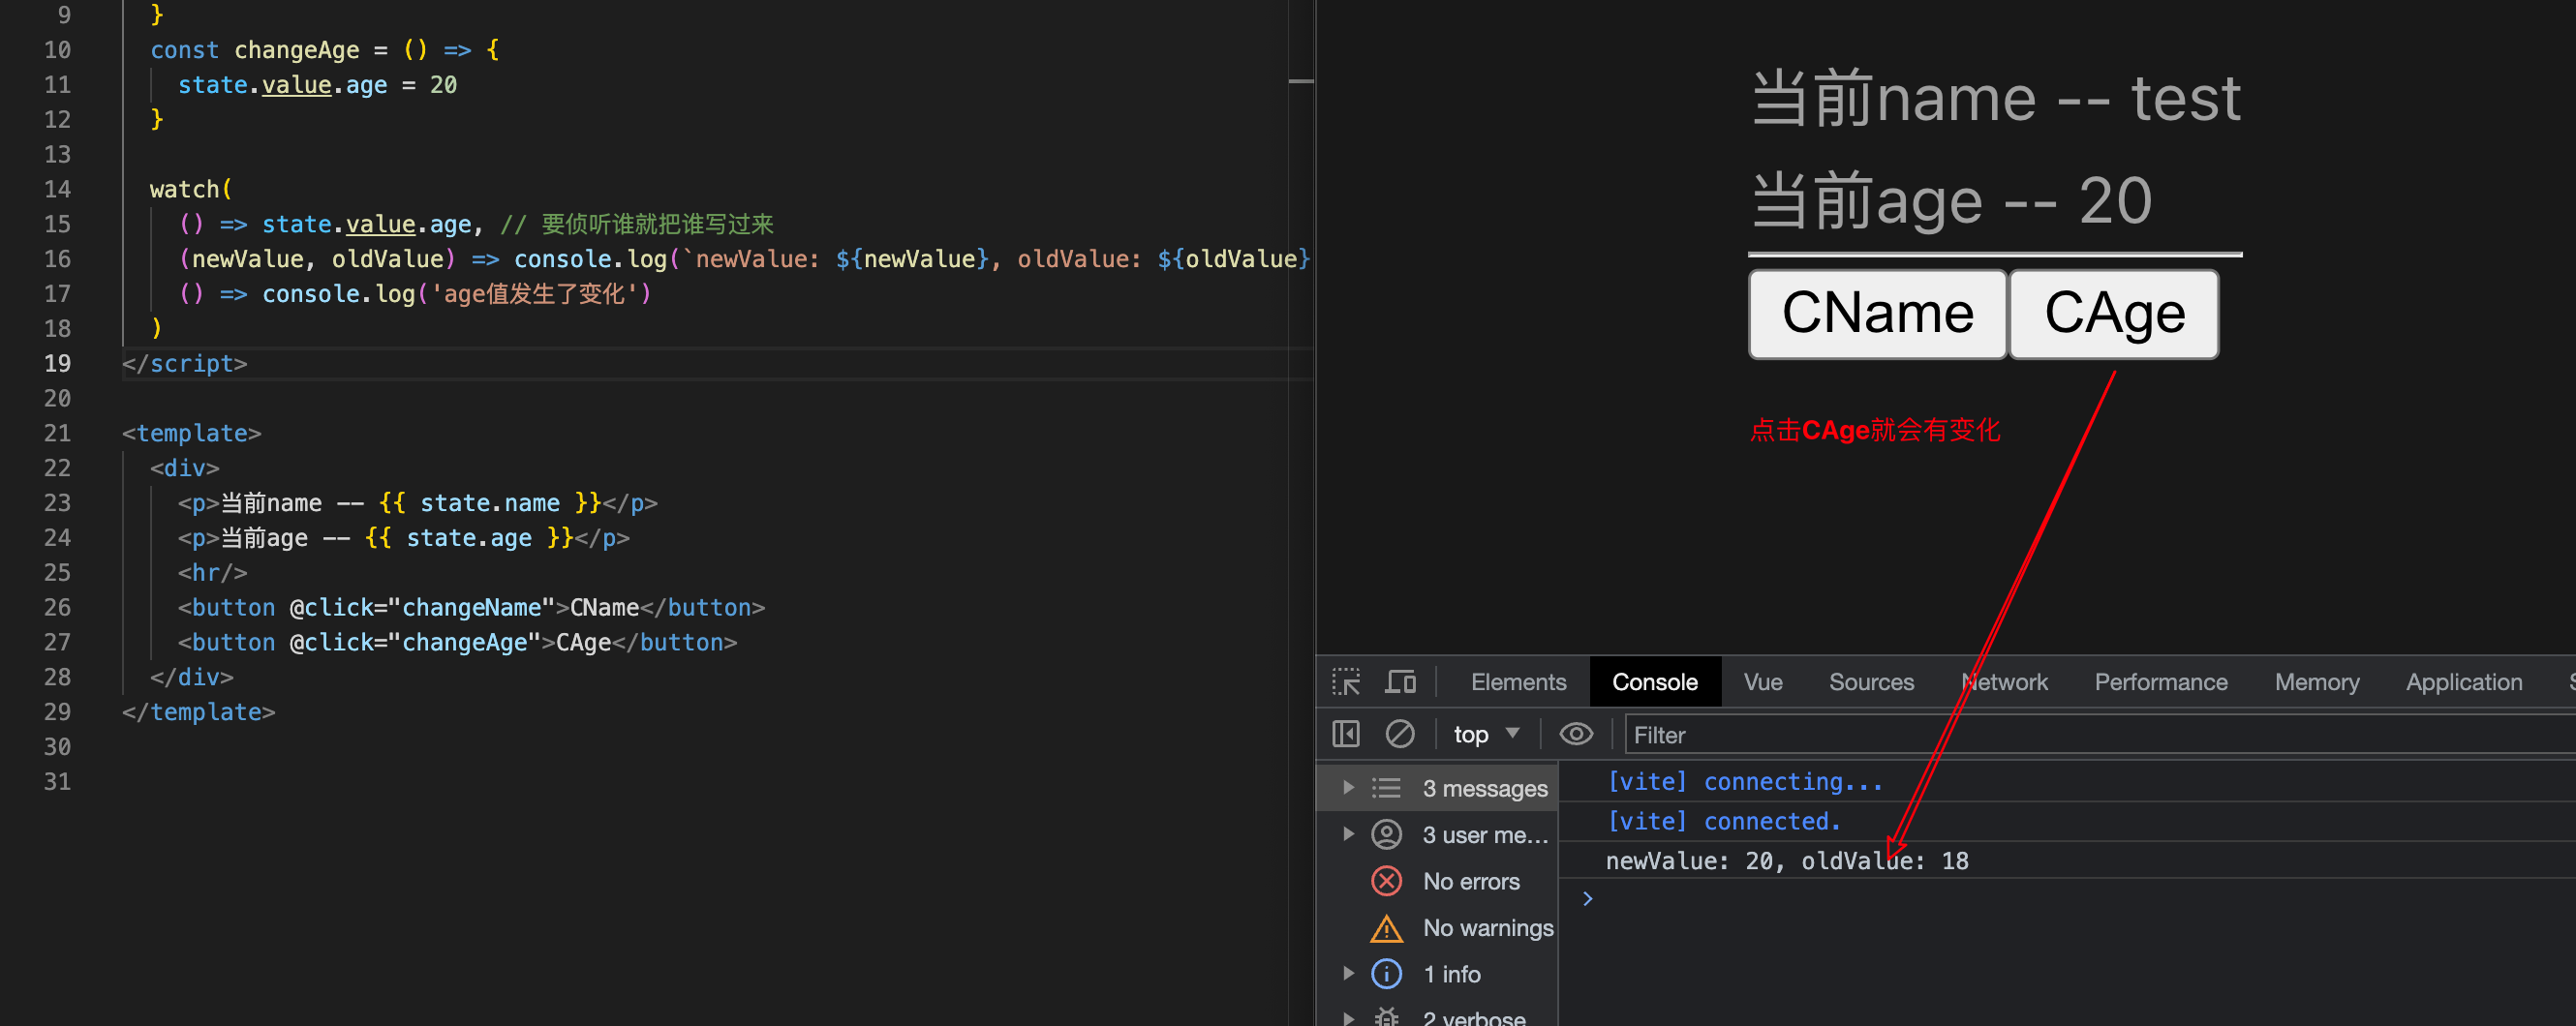This screenshot has height=1026, width=2576.
Task: Click '当前name -- test' in preview
Action: tap(1995, 99)
